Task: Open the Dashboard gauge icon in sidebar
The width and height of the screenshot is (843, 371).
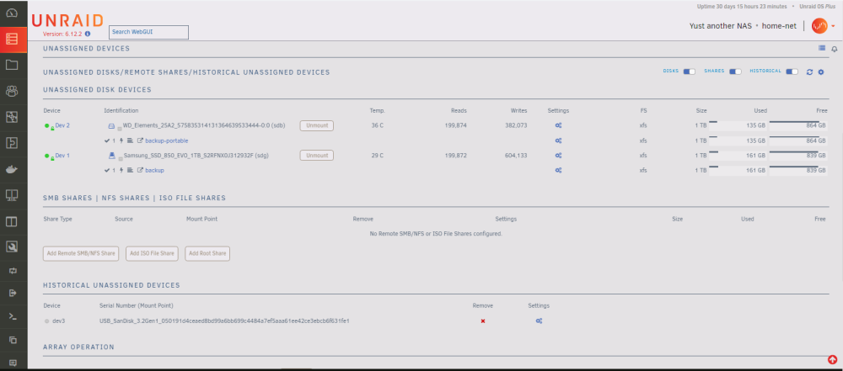Action: [x=12, y=13]
